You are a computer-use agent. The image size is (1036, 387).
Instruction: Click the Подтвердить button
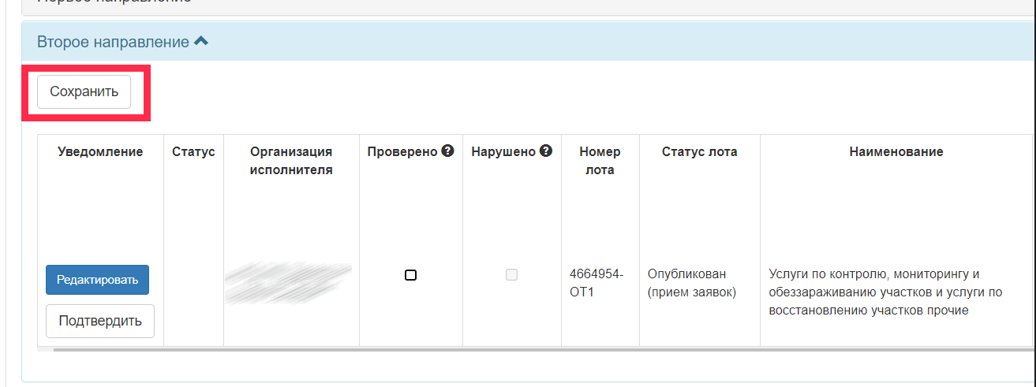pos(100,321)
